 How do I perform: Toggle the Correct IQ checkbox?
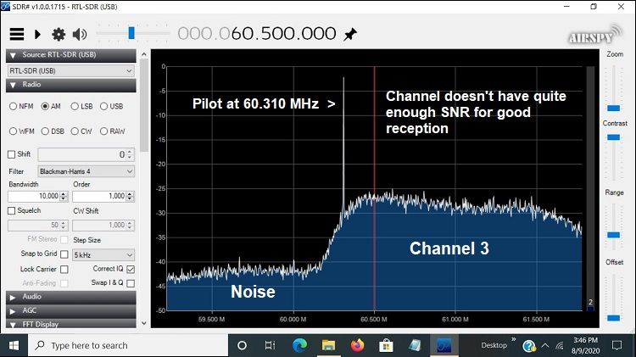[x=130, y=269]
